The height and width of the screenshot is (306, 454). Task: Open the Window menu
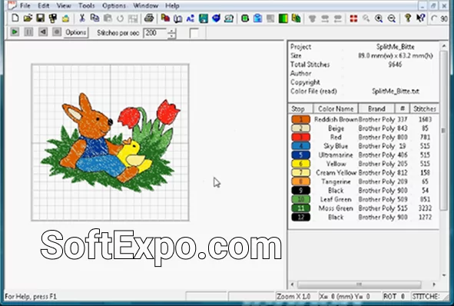click(146, 5)
